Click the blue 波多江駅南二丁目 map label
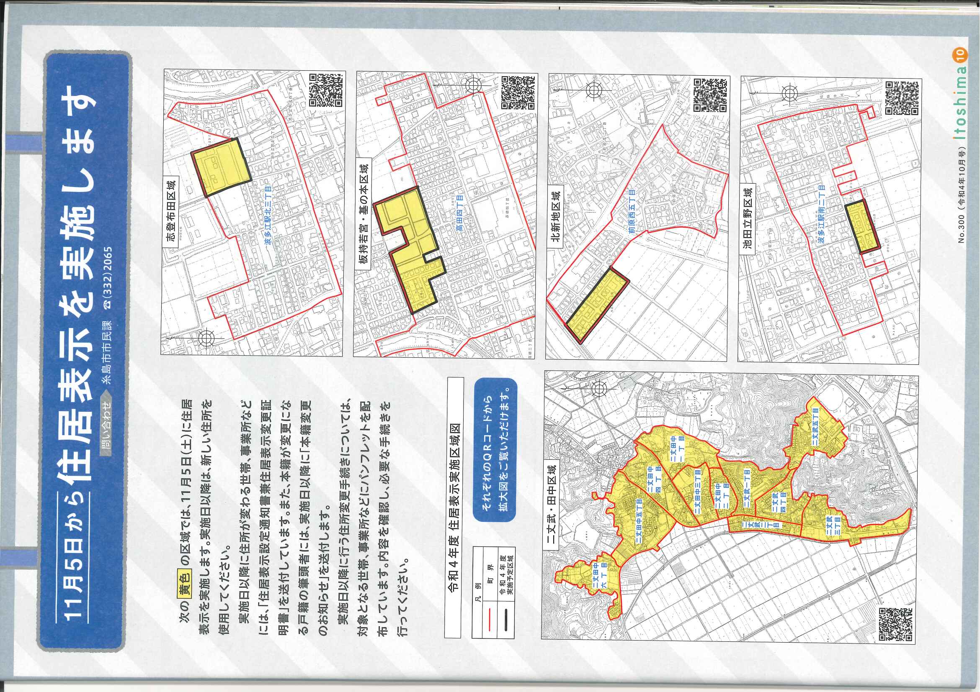This screenshot has height=692, width=980. pos(821,214)
